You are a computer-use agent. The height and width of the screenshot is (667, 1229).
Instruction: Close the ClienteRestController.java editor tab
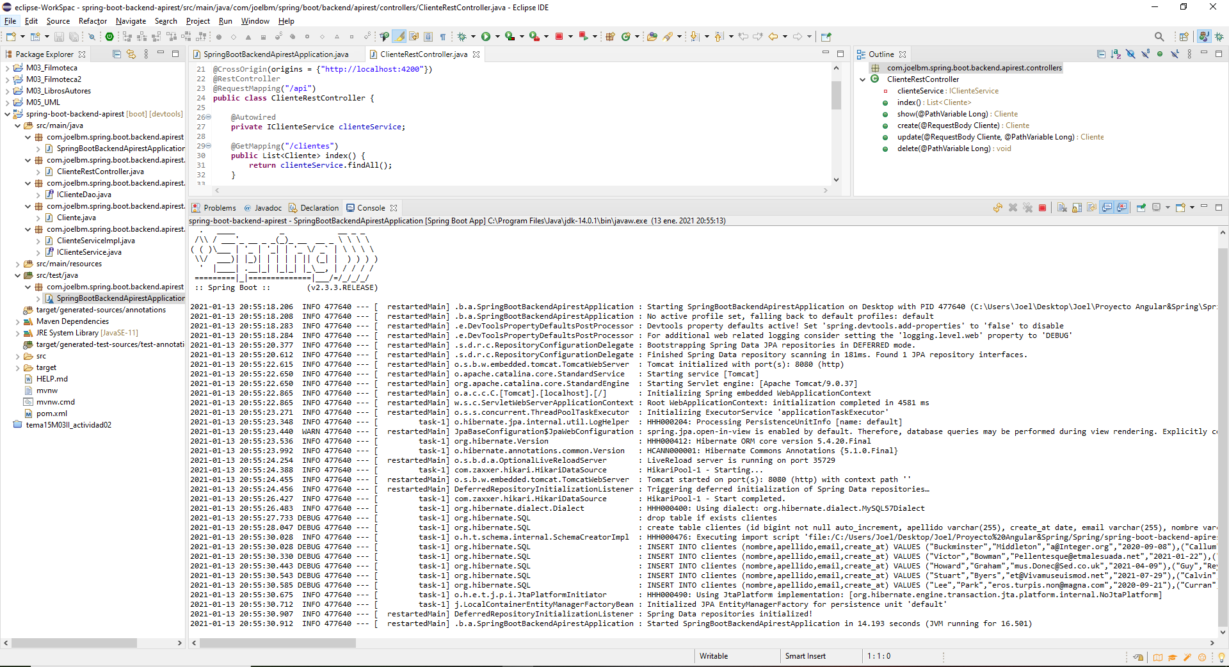point(476,54)
